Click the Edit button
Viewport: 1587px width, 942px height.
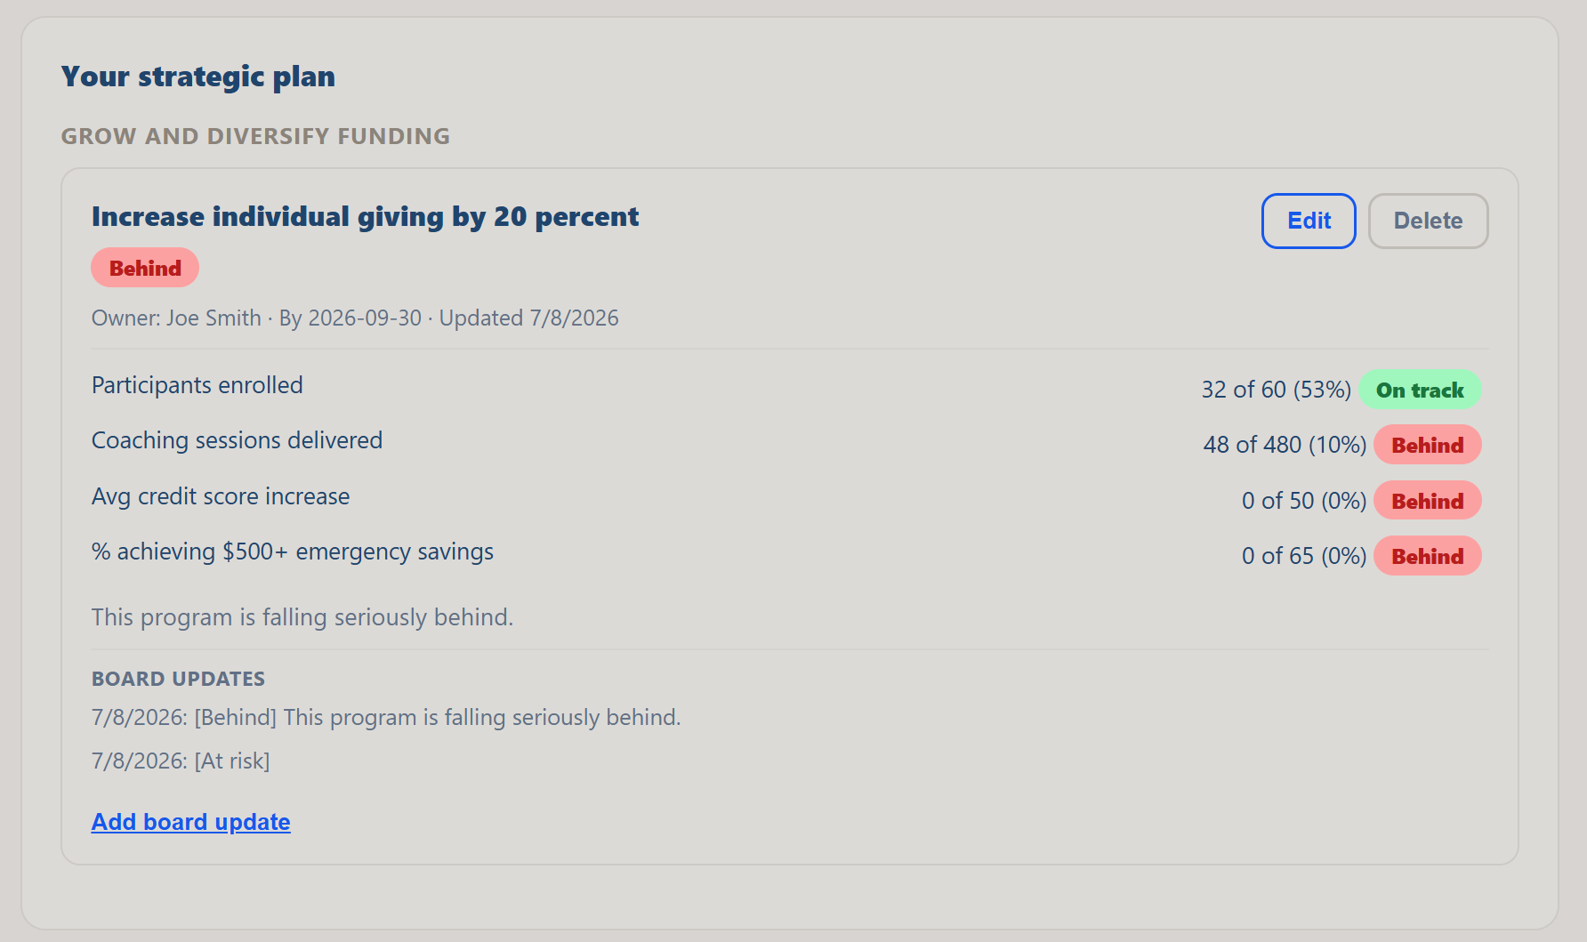click(1309, 221)
